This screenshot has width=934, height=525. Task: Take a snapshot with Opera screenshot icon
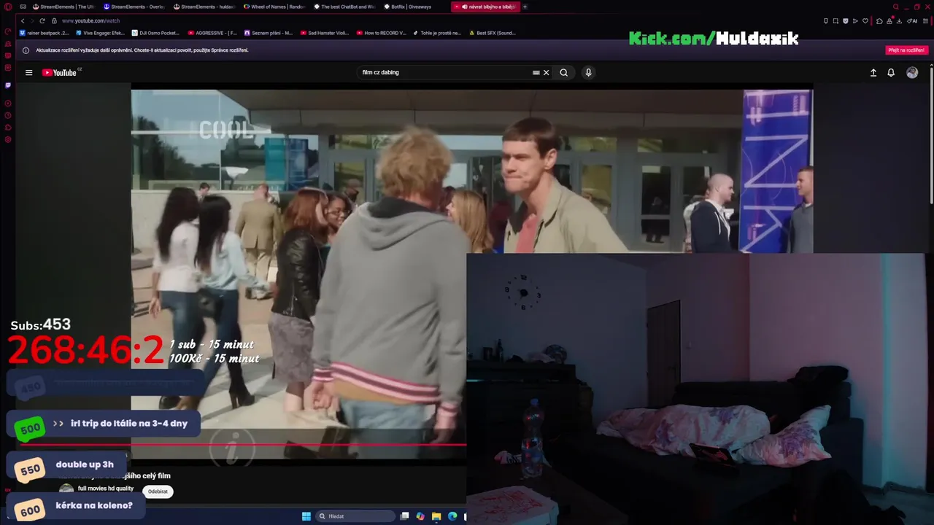click(x=835, y=20)
